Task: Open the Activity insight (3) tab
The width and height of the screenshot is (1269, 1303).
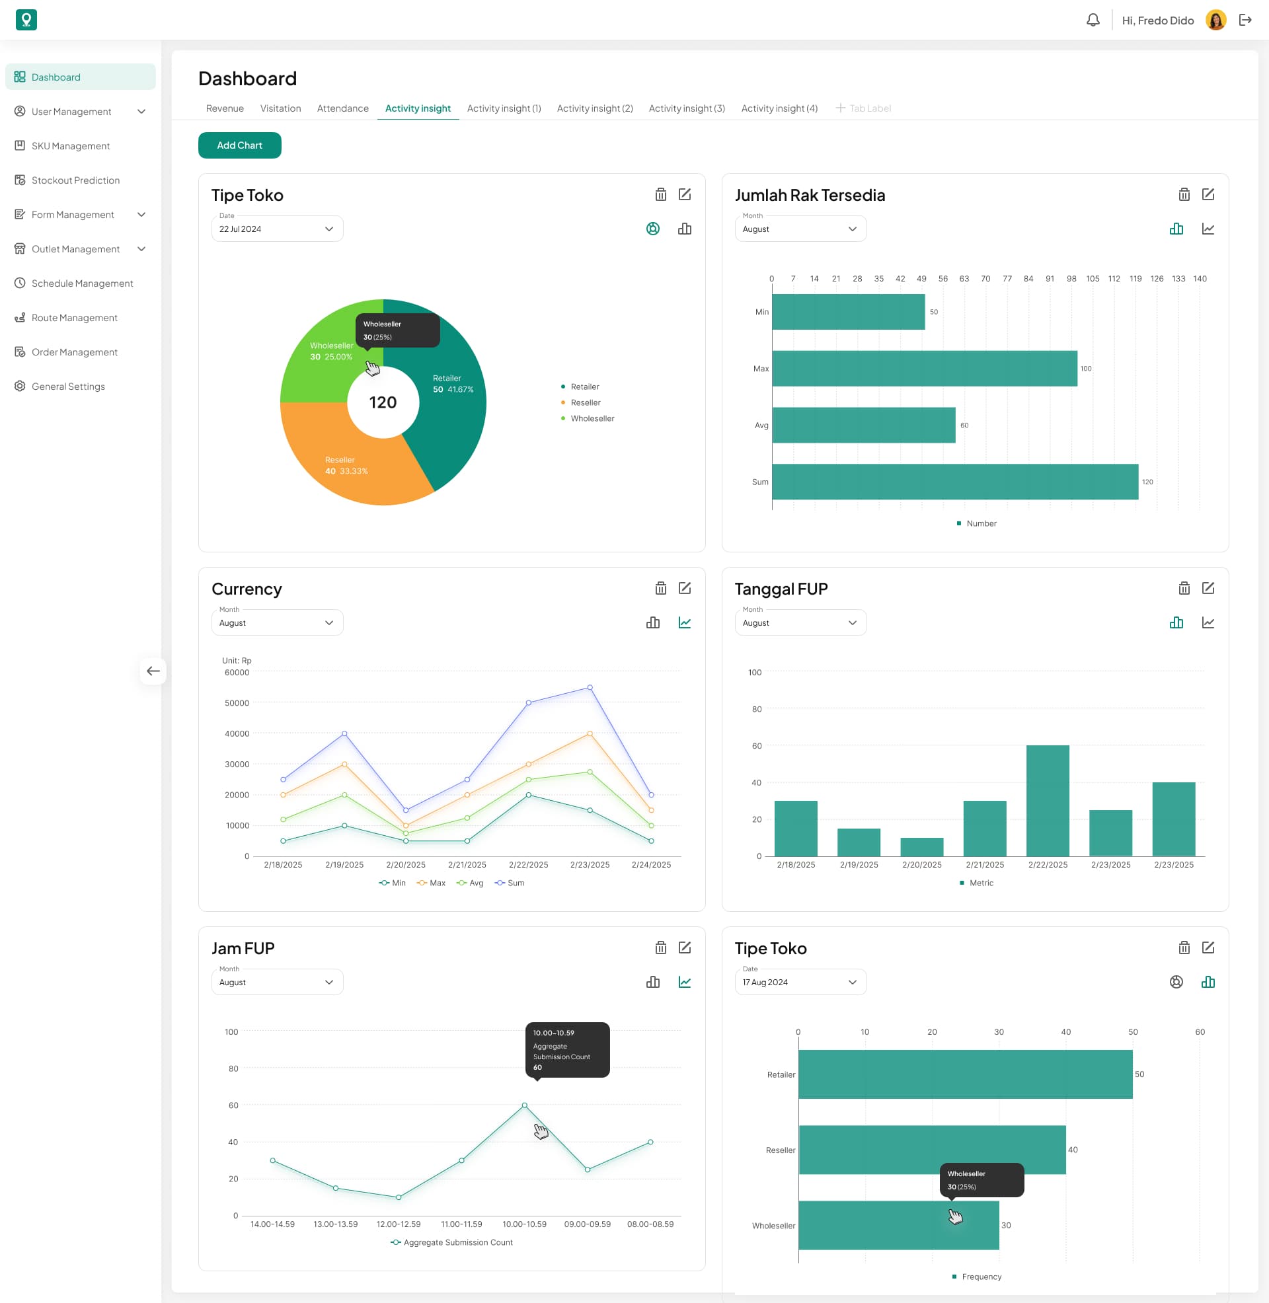Action: click(687, 108)
